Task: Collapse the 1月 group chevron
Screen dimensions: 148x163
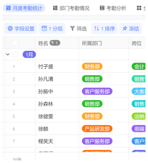Action: (x=8, y=54)
